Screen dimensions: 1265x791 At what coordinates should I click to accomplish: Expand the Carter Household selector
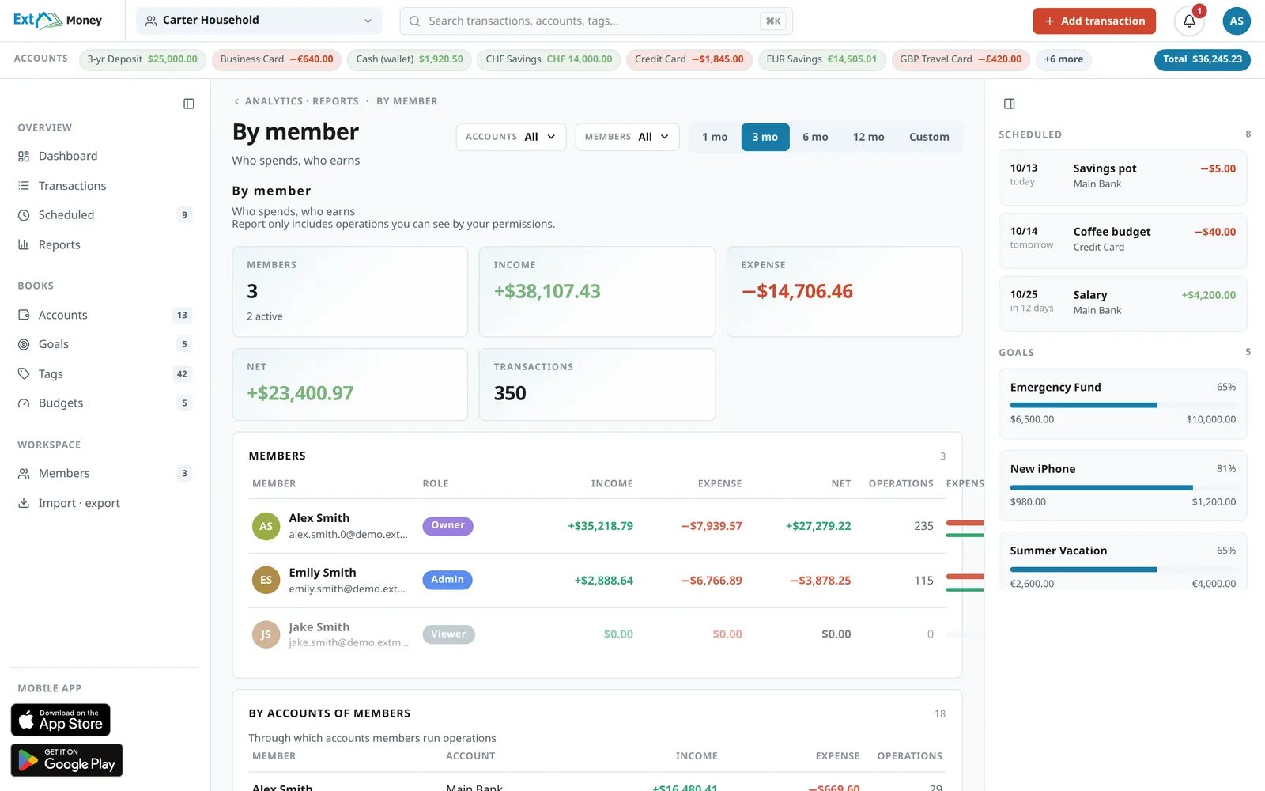[x=259, y=21]
